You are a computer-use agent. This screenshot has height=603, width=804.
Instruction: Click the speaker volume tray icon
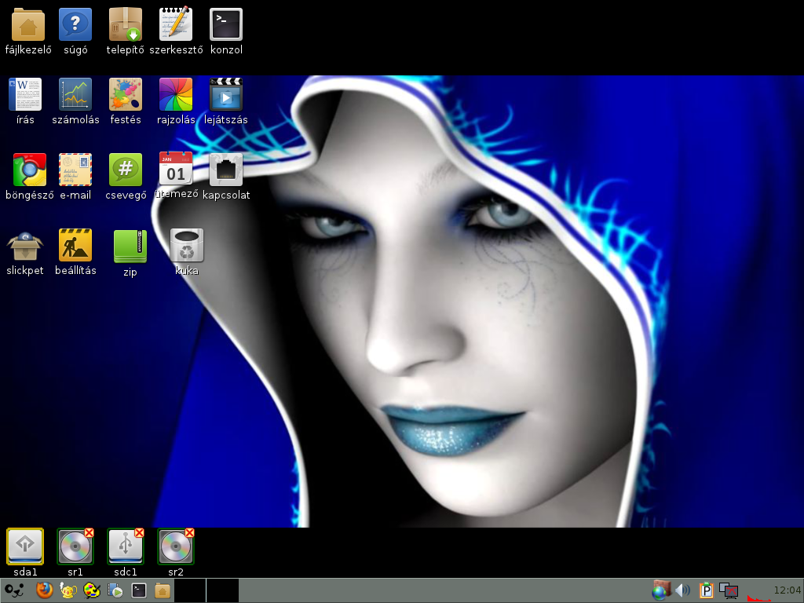pos(683,590)
